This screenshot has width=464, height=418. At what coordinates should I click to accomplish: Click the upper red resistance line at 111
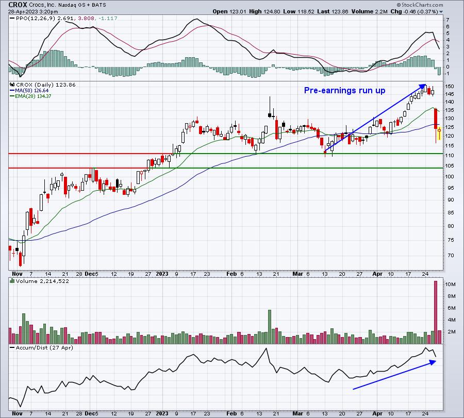pos(91,154)
